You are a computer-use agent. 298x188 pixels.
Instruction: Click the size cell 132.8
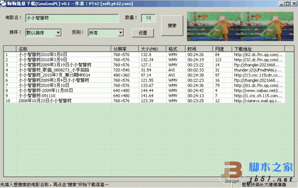[x=146, y=55]
